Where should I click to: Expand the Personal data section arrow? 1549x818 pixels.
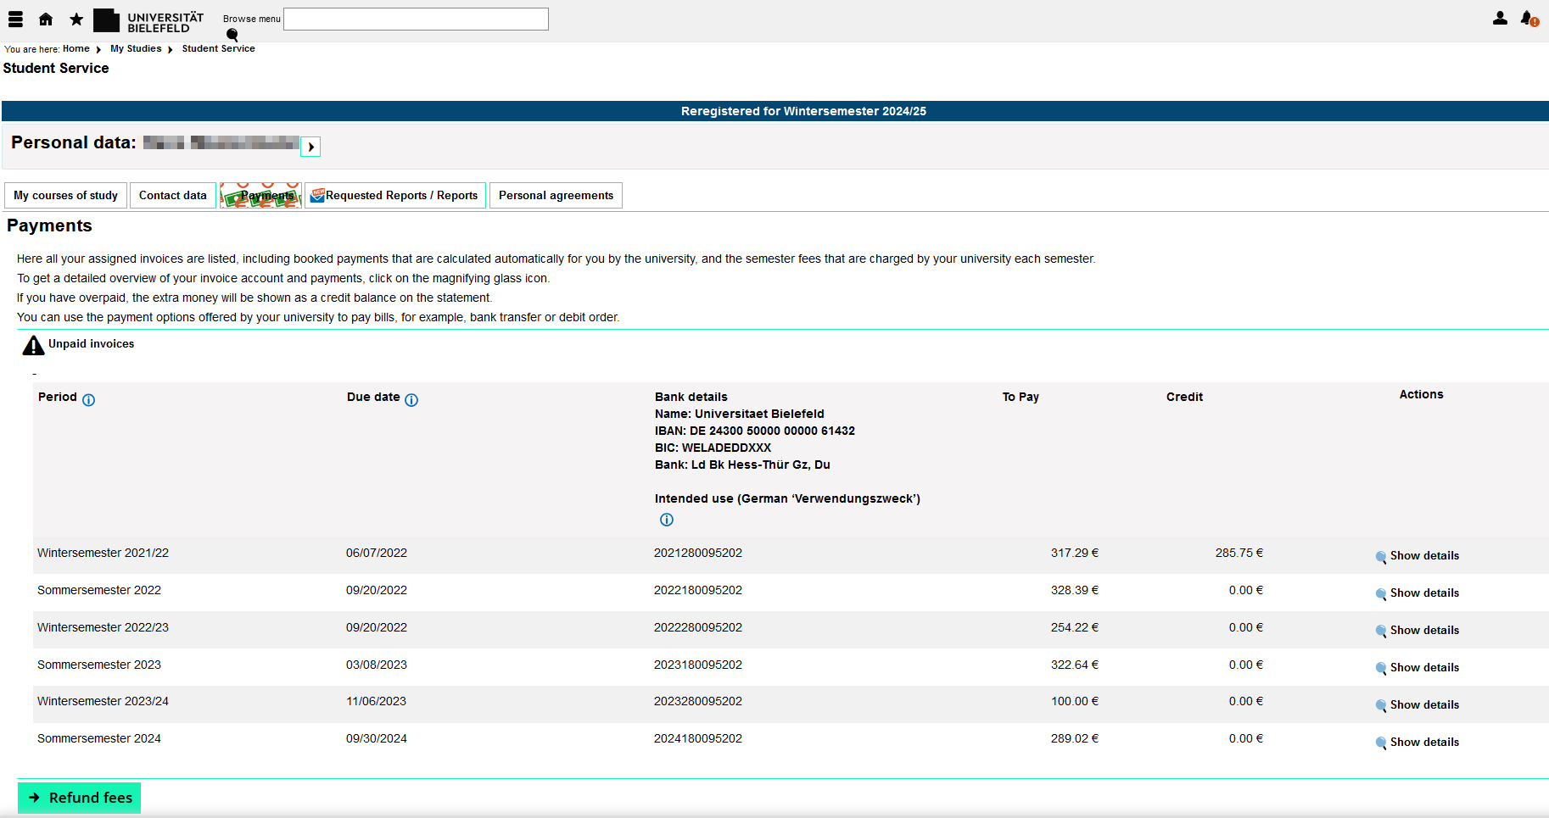(x=311, y=147)
